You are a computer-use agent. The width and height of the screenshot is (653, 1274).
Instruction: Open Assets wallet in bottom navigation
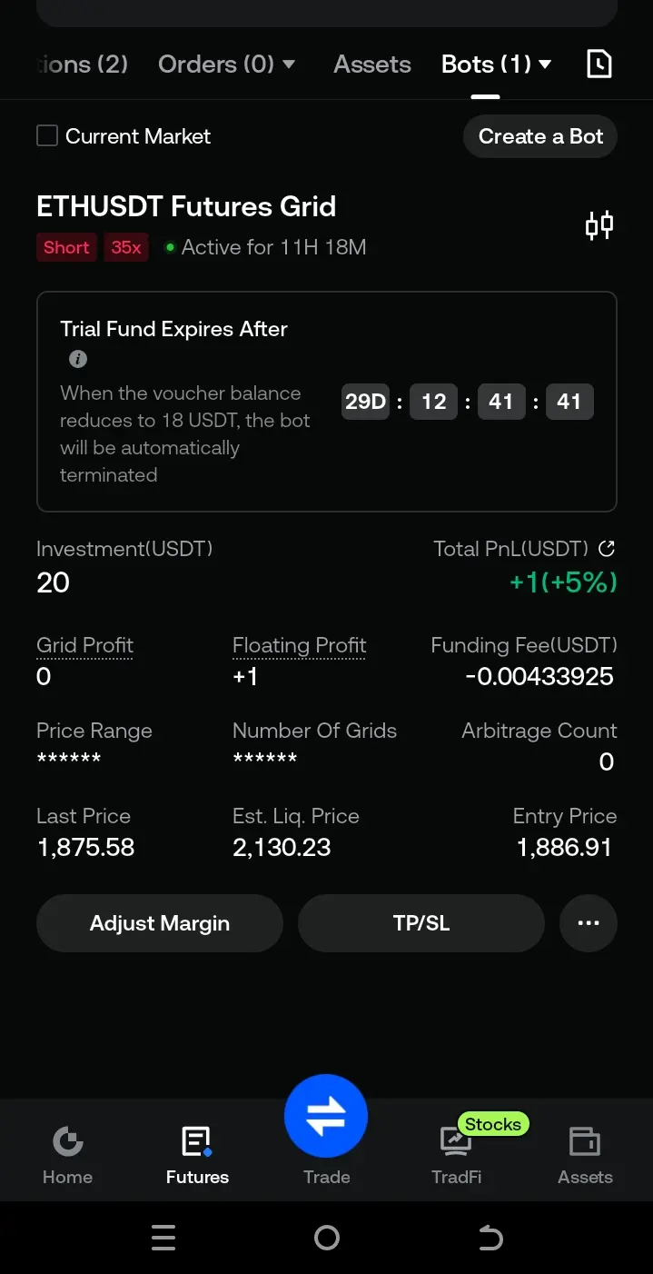click(585, 1155)
